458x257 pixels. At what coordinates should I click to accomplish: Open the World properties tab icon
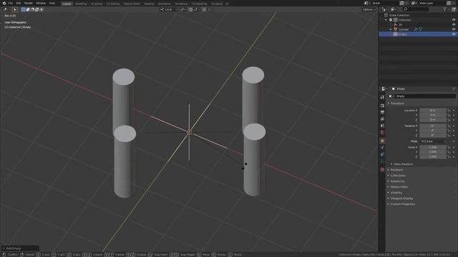(x=382, y=133)
